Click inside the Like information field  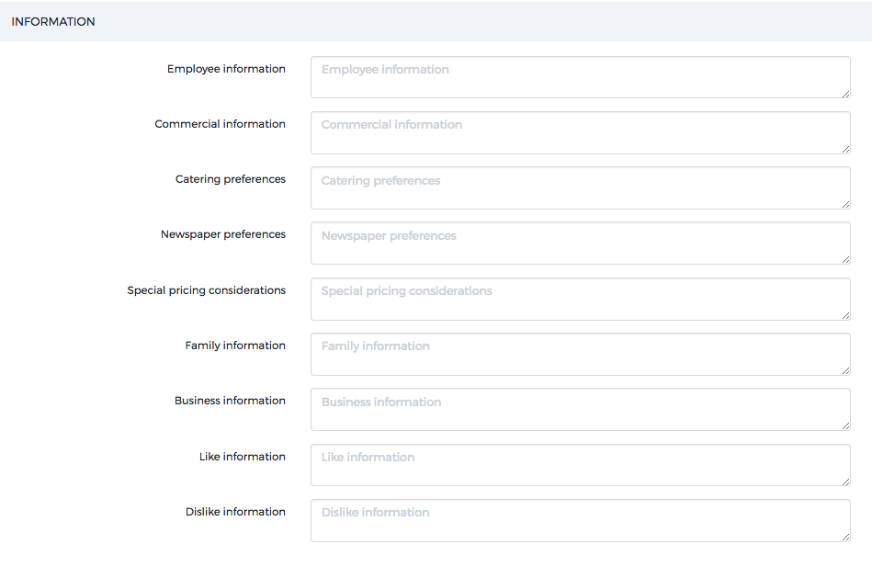pyautogui.click(x=580, y=465)
